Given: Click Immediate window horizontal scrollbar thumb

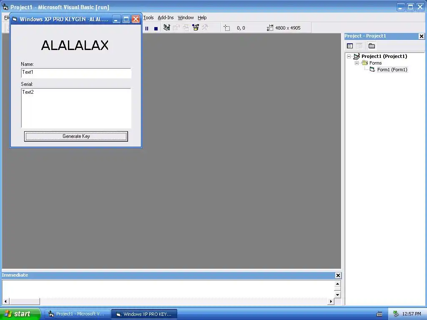Looking at the screenshot, I should click(x=25, y=301).
